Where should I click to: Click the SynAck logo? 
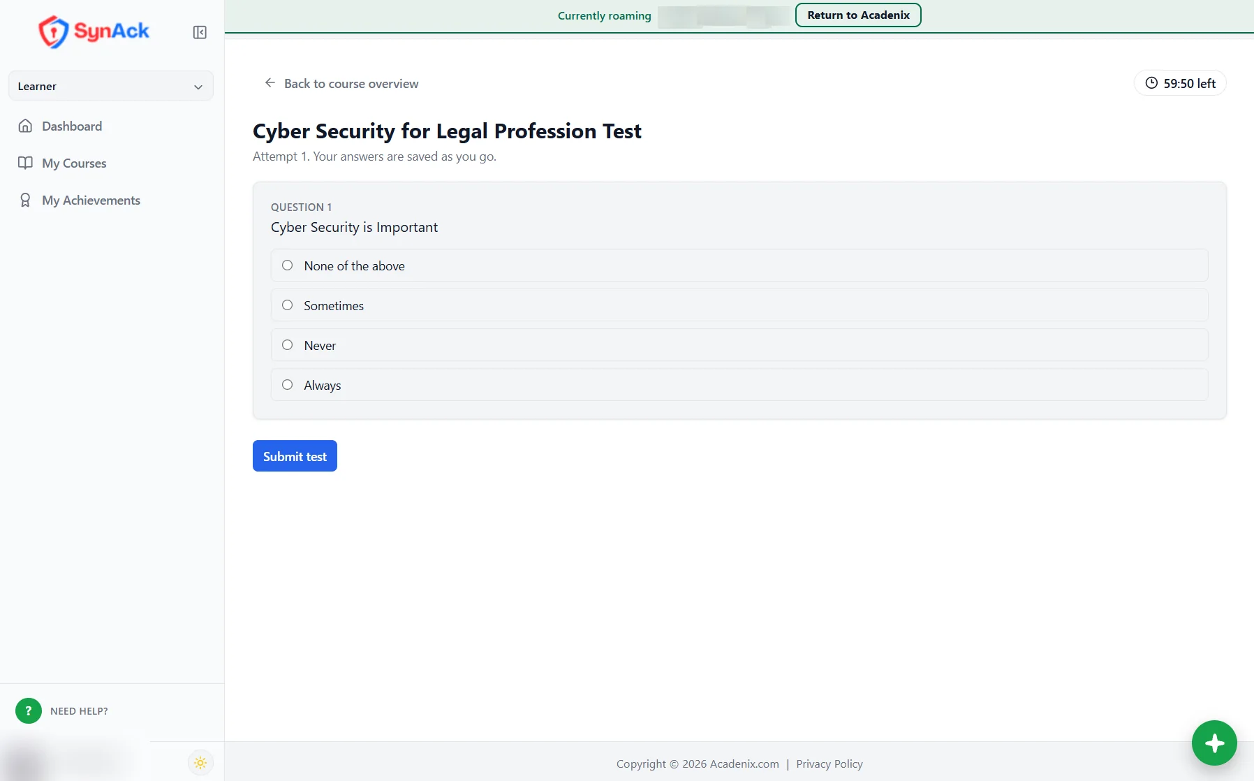(x=94, y=31)
